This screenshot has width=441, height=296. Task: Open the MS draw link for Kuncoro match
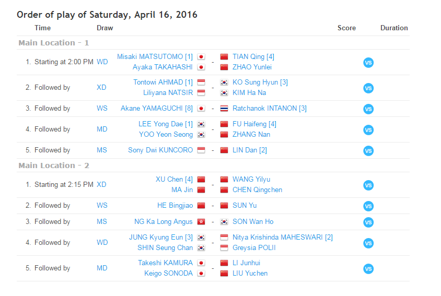(102, 150)
